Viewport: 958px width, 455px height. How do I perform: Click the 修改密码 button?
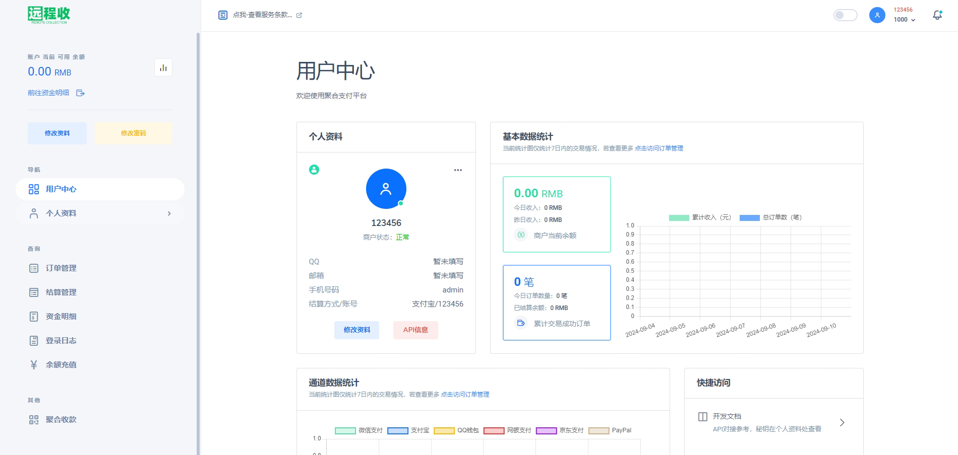[133, 133]
